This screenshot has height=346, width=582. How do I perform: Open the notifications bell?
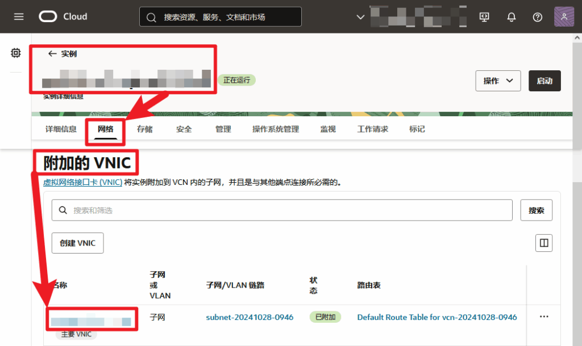pos(512,17)
